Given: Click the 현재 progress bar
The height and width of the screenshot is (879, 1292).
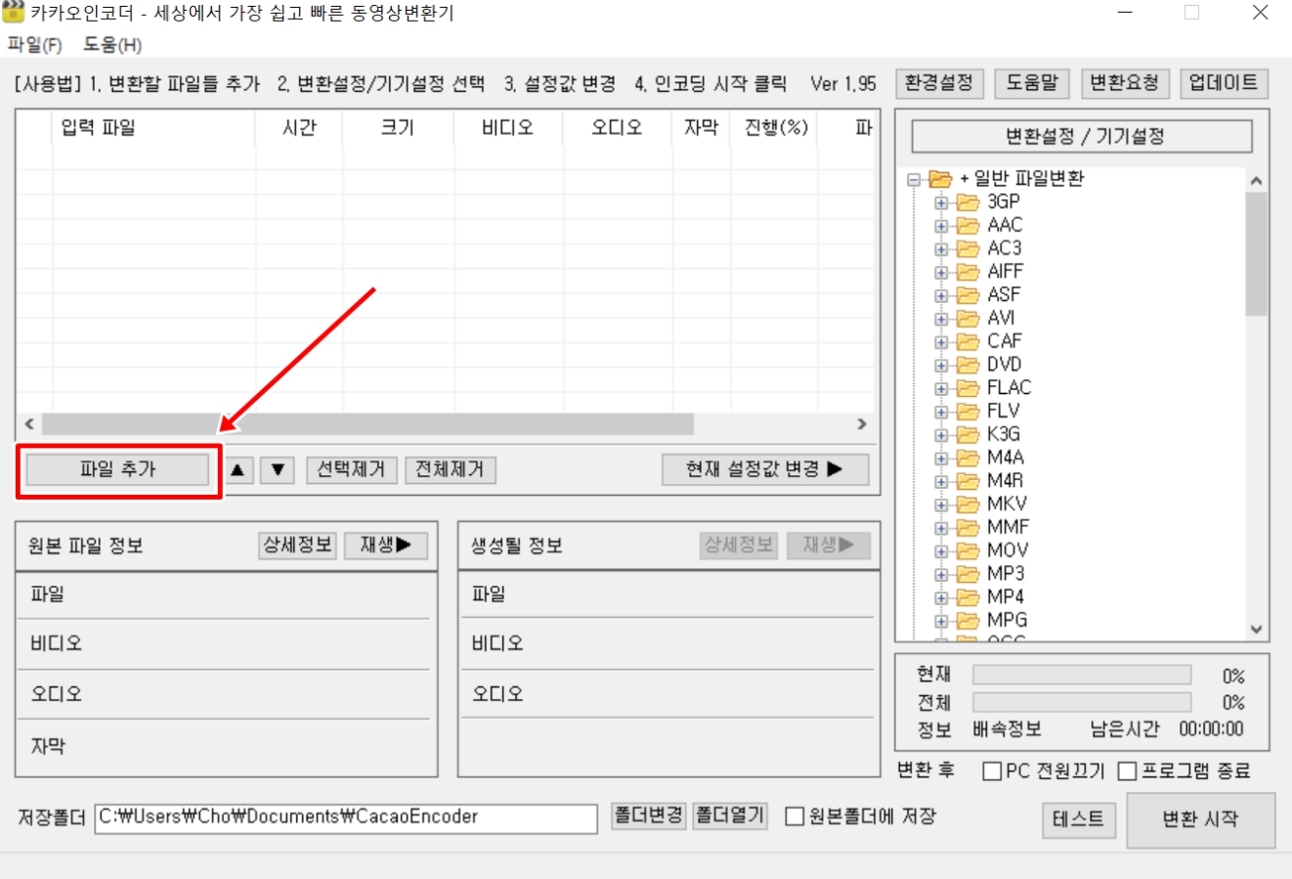Looking at the screenshot, I should 1082,676.
